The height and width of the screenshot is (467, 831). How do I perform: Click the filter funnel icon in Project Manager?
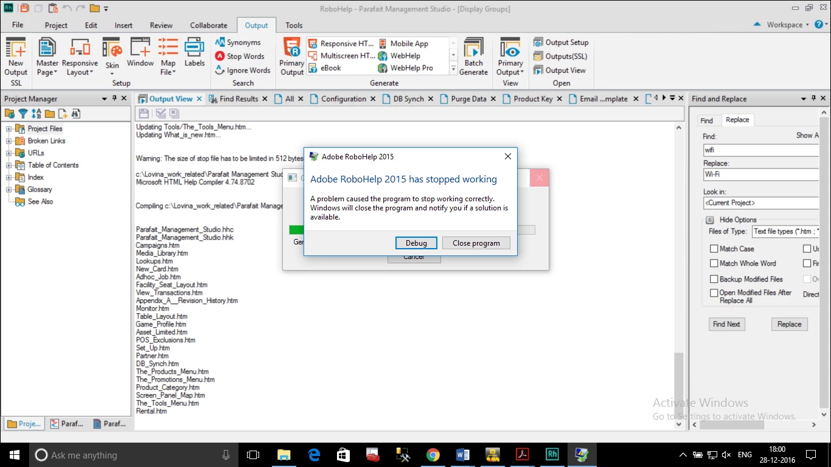23,114
